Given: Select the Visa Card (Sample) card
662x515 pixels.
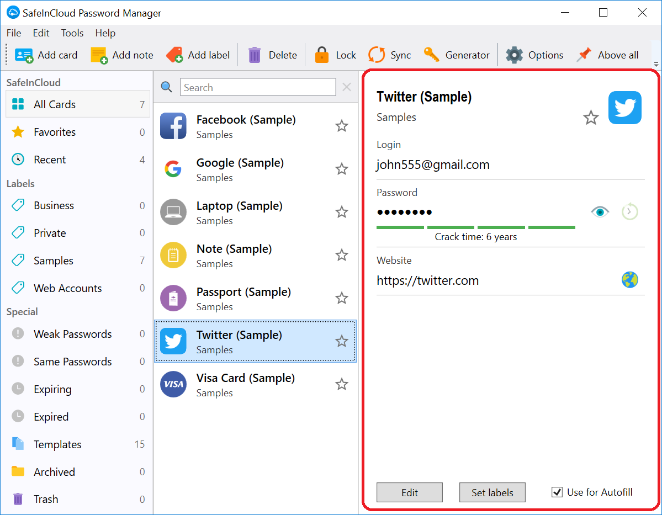Looking at the screenshot, I should 256,384.
